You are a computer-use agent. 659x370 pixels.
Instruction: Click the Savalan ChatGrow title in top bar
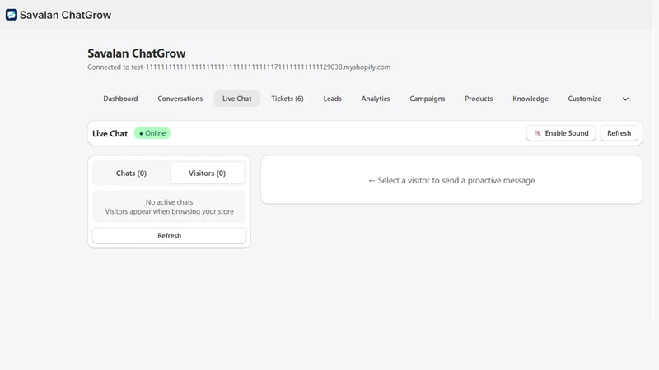[66, 15]
